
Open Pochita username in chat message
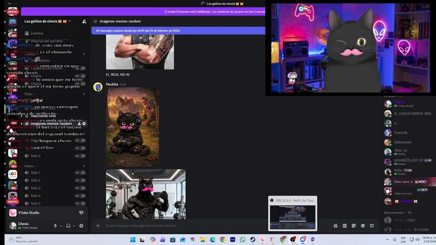click(112, 84)
